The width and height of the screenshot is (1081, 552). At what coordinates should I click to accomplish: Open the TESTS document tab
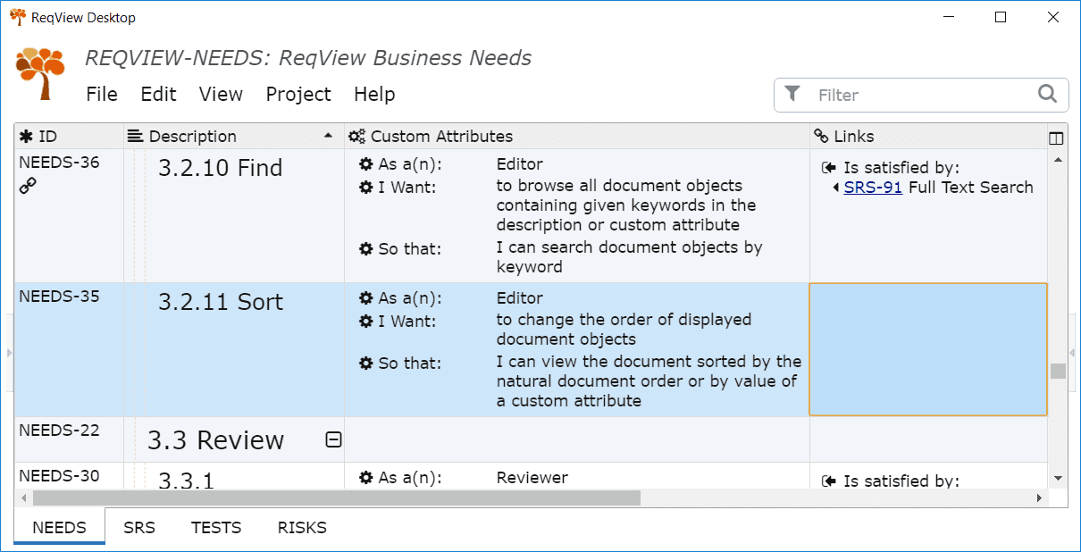pos(216,528)
